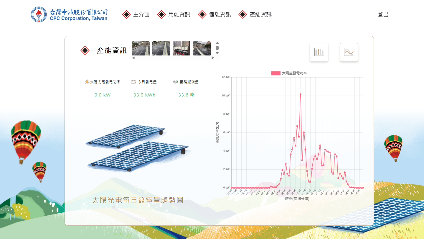Click the tree icon beside 累積減碳量

coord(176,82)
